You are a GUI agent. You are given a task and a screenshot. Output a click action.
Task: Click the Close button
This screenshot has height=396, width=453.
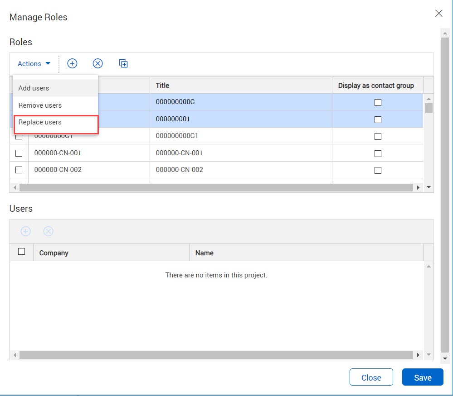click(371, 377)
